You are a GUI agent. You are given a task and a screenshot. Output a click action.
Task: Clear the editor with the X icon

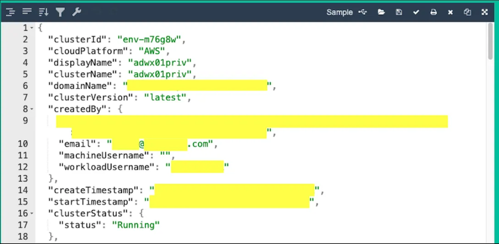pos(450,12)
